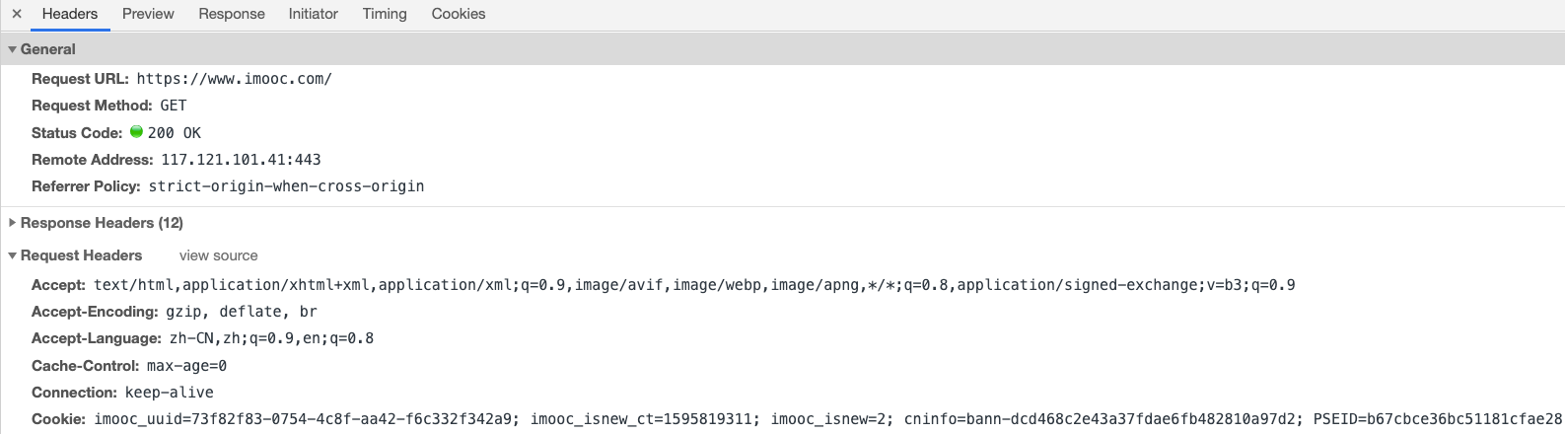Select the Headers tab
This screenshot has height=434, width=1565.
[x=70, y=14]
